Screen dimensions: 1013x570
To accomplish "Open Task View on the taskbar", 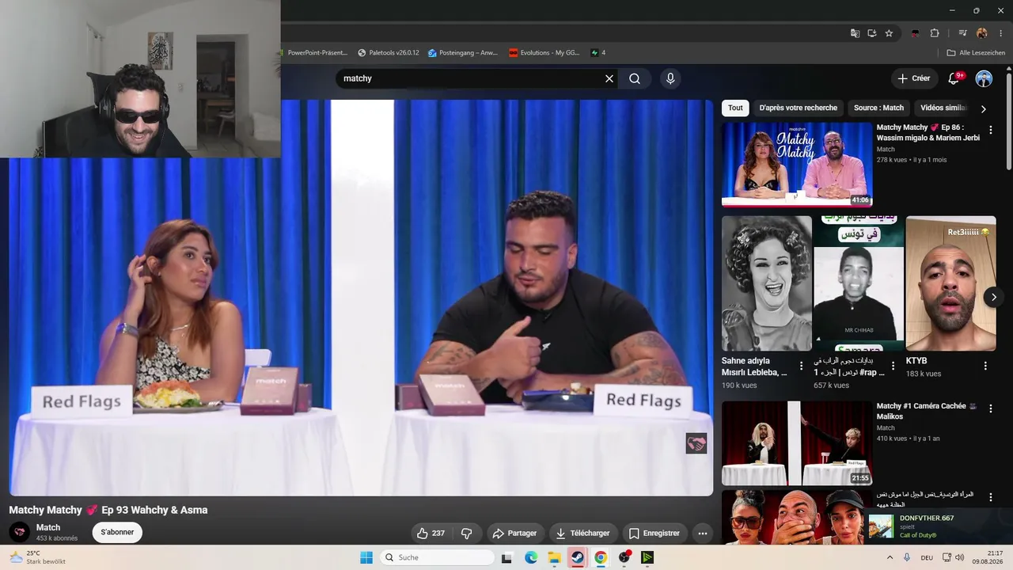I will (x=506, y=557).
